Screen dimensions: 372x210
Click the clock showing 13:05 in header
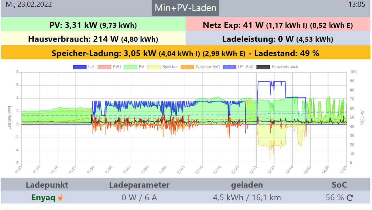pos(356,5)
